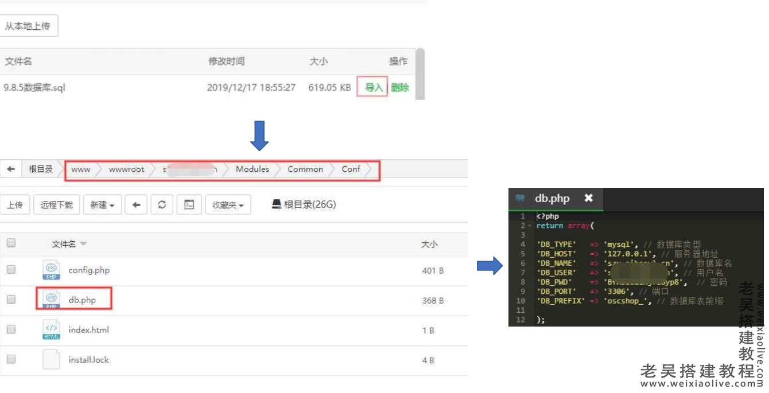Viewport: 769px width, 393px height.
Task: Click the HTML icon beside index.html
Action: (52, 328)
